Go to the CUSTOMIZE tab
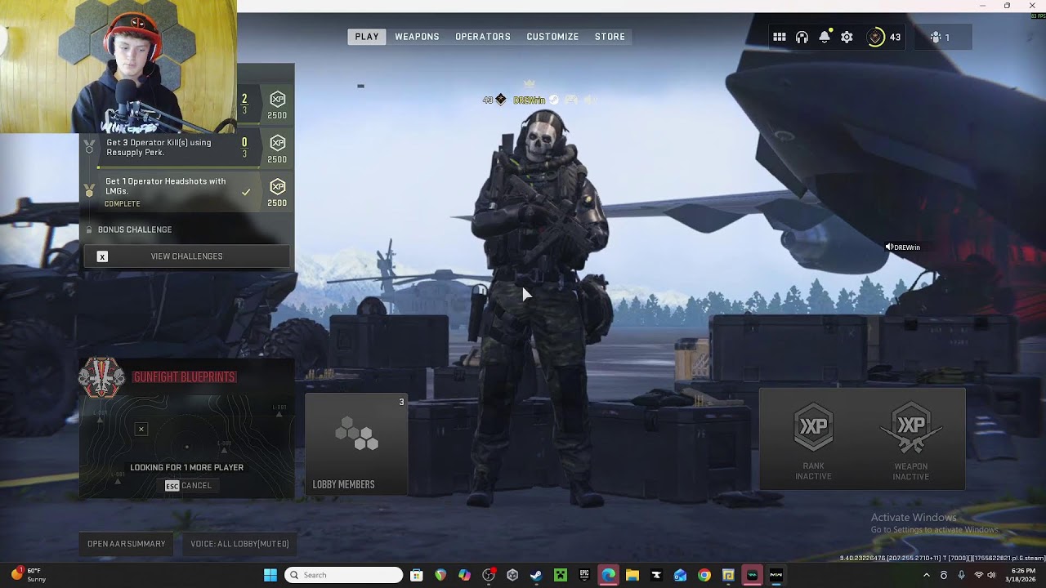The image size is (1046, 588). 552,37
